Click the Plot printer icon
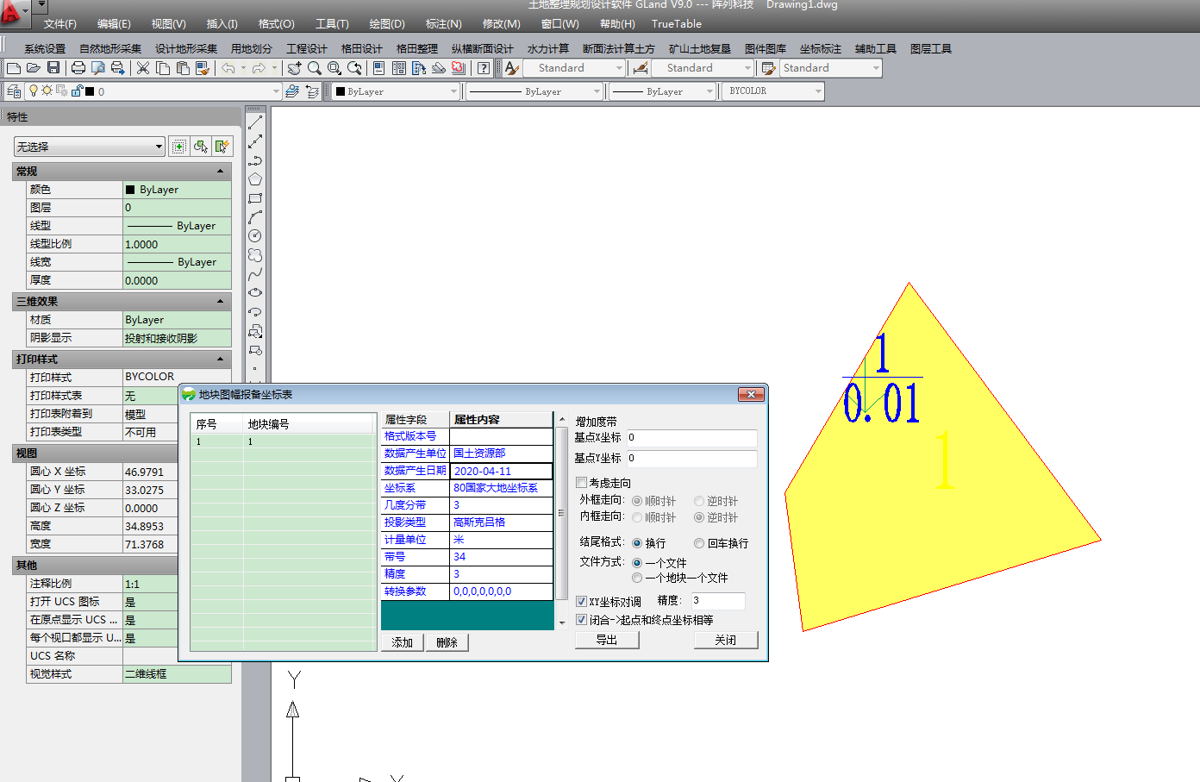The image size is (1200, 782). [x=78, y=68]
